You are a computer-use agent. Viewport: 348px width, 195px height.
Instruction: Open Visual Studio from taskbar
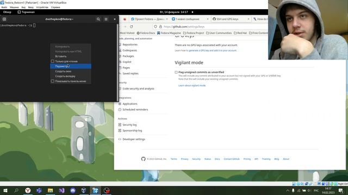[61, 190]
